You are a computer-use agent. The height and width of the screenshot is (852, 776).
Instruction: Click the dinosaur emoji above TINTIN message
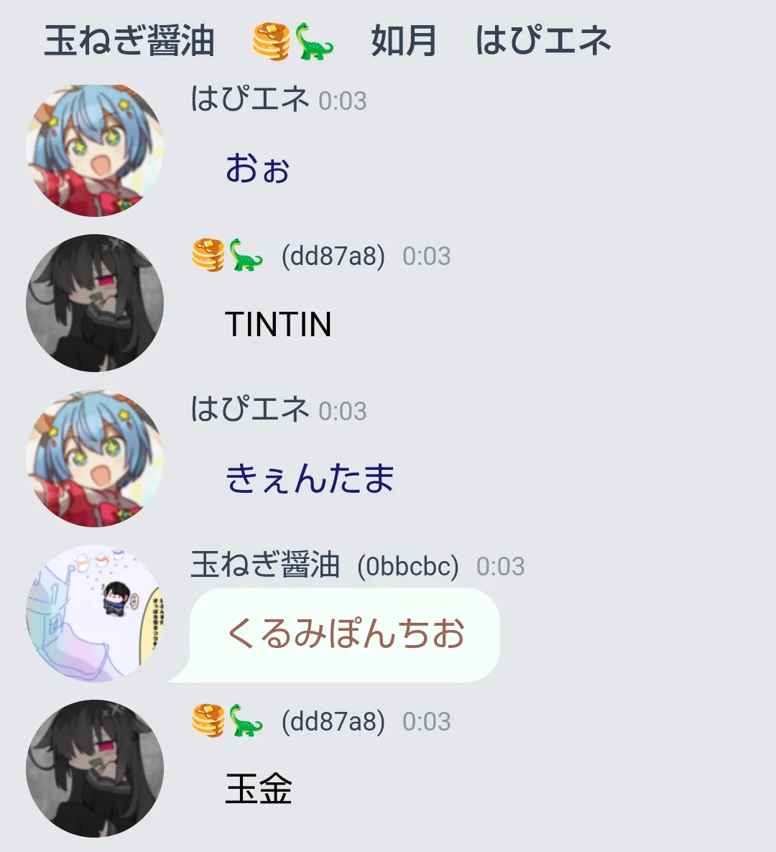coord(246,255)
